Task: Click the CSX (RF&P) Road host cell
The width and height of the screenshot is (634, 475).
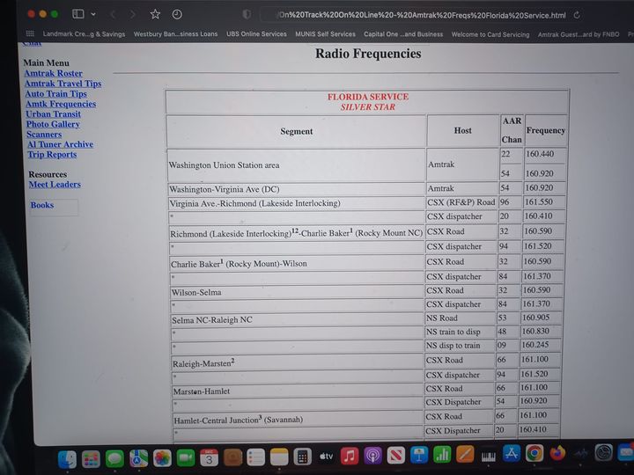Action: (461, 202)
